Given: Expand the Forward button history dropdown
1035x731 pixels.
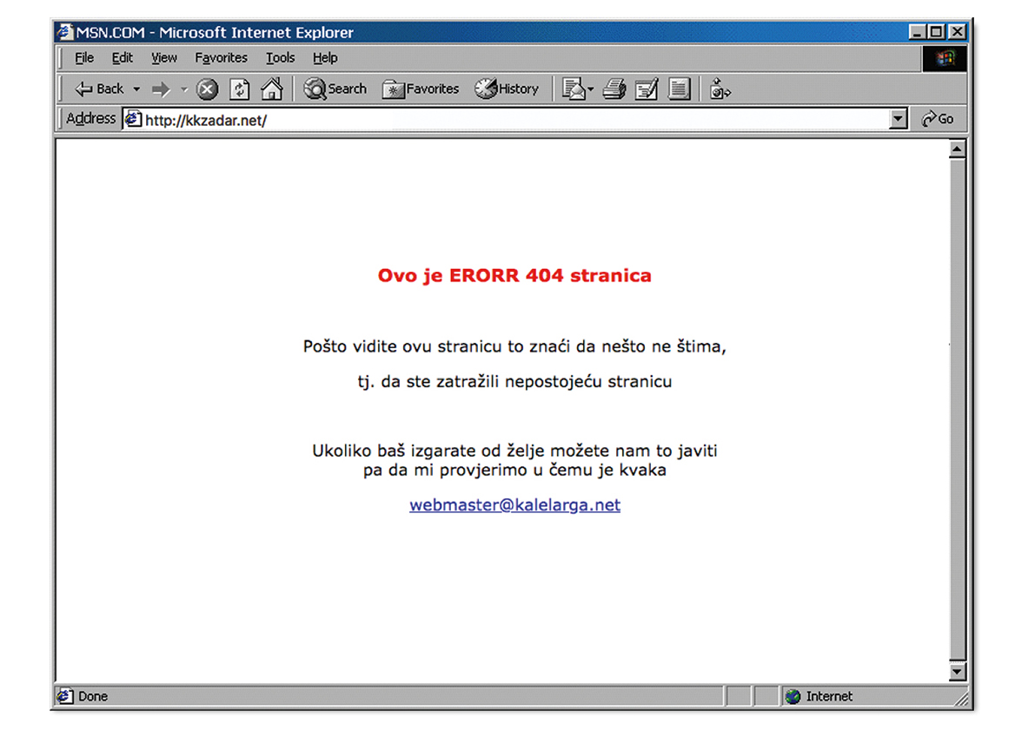Looking at the screenshot, I should tap(183, 89).
